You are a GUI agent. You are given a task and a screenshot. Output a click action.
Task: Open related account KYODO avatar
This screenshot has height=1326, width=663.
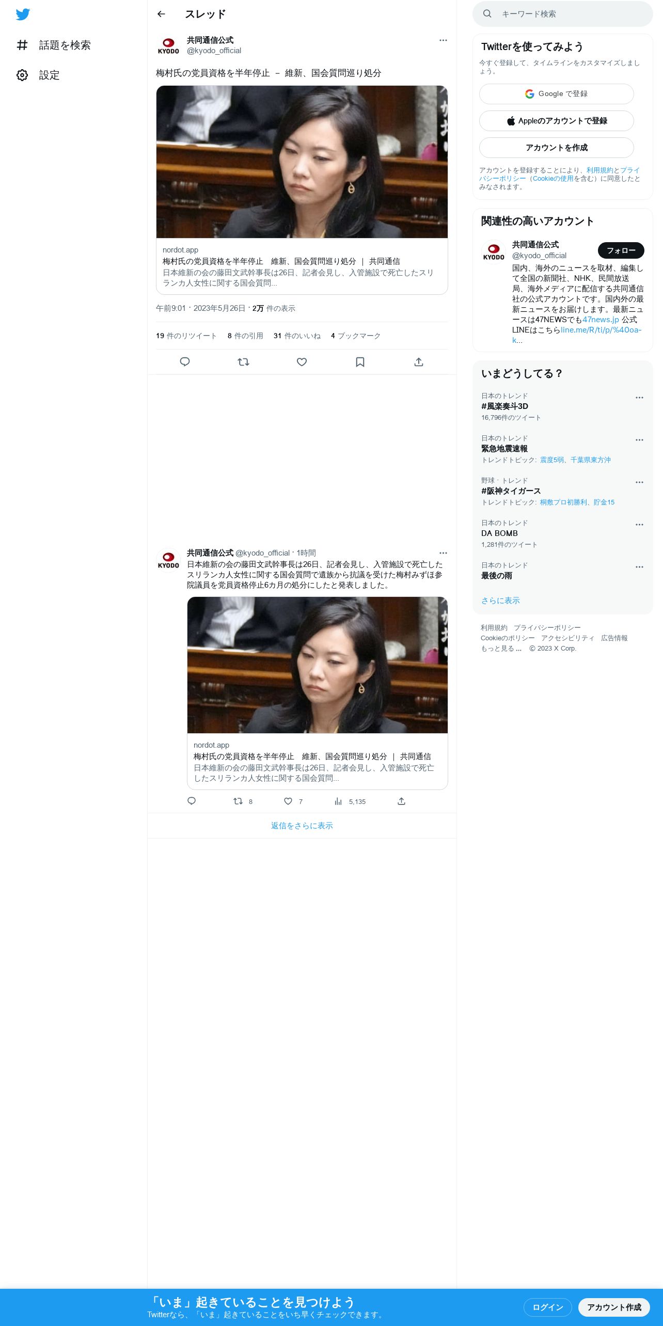(x=494, y=252)
